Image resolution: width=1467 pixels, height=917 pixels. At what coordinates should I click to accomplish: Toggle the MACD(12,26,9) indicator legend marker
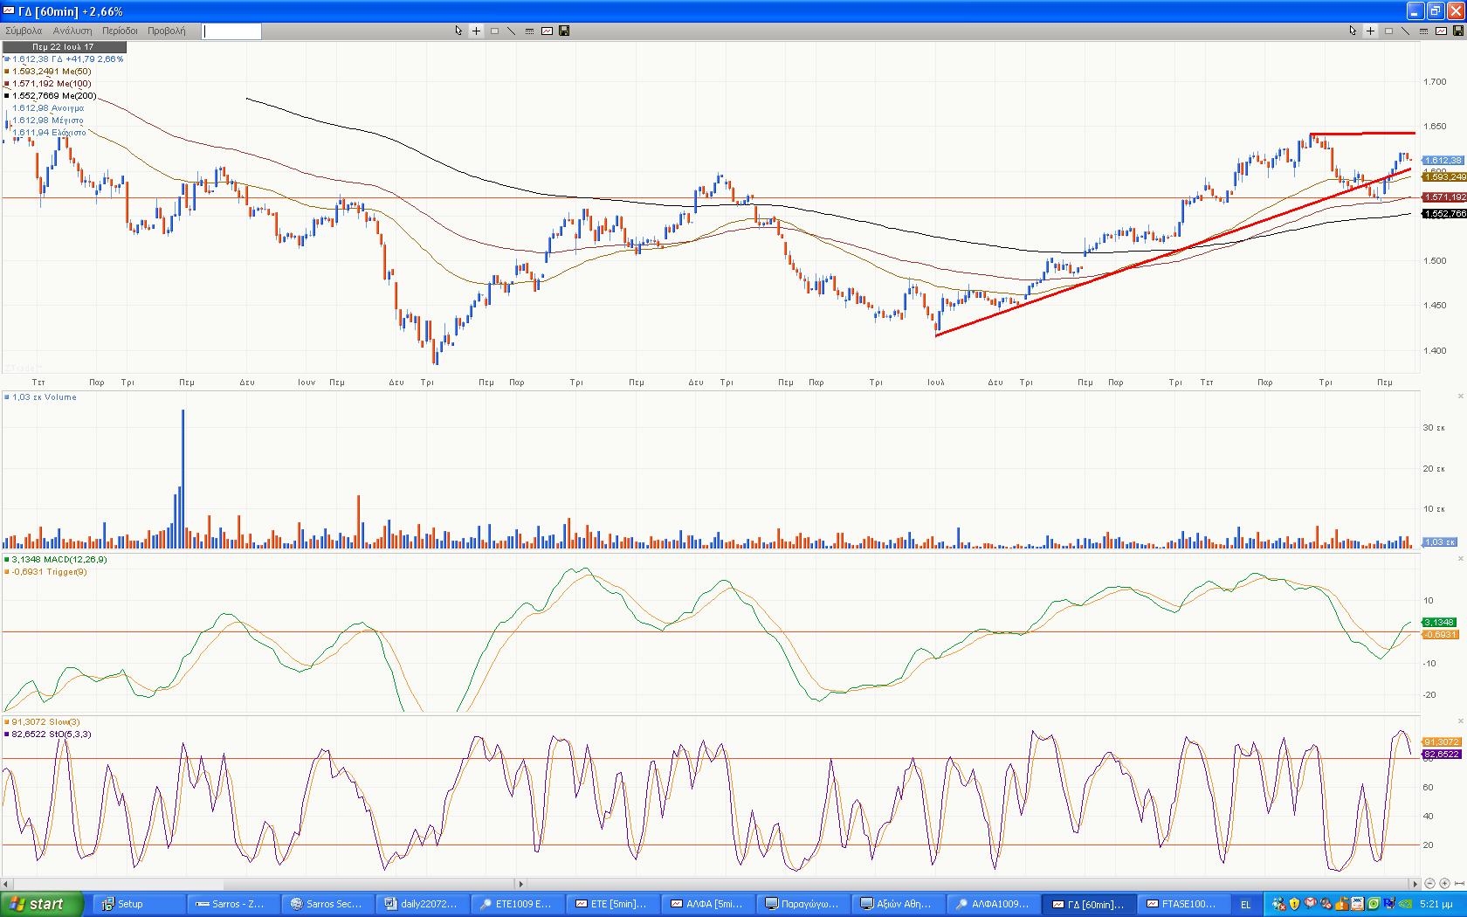coord(7,559)
